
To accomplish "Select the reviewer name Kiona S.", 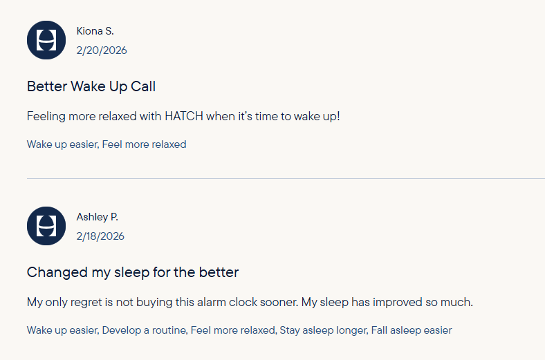I will coord(95,30).
